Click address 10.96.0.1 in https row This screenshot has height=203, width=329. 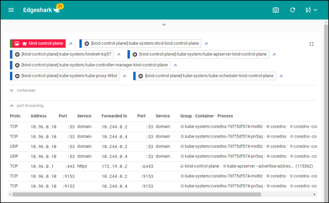[x=42, y=166]
